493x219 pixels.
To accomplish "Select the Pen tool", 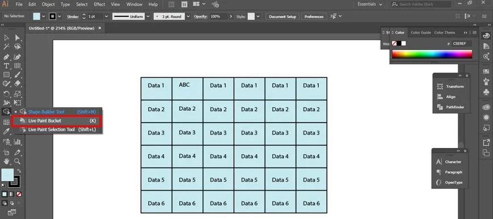I will coord(6,57).
